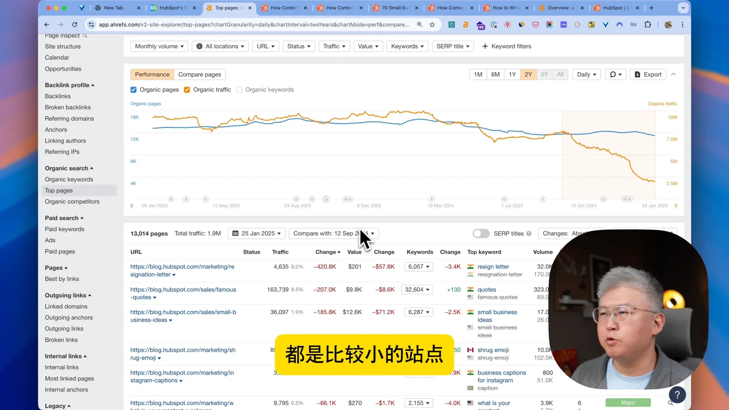Open the famous-quotes page URL

(x=183, y=293)
